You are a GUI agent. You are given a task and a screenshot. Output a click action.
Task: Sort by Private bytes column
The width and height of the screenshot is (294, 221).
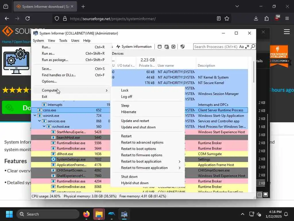(x=146, y=66)
